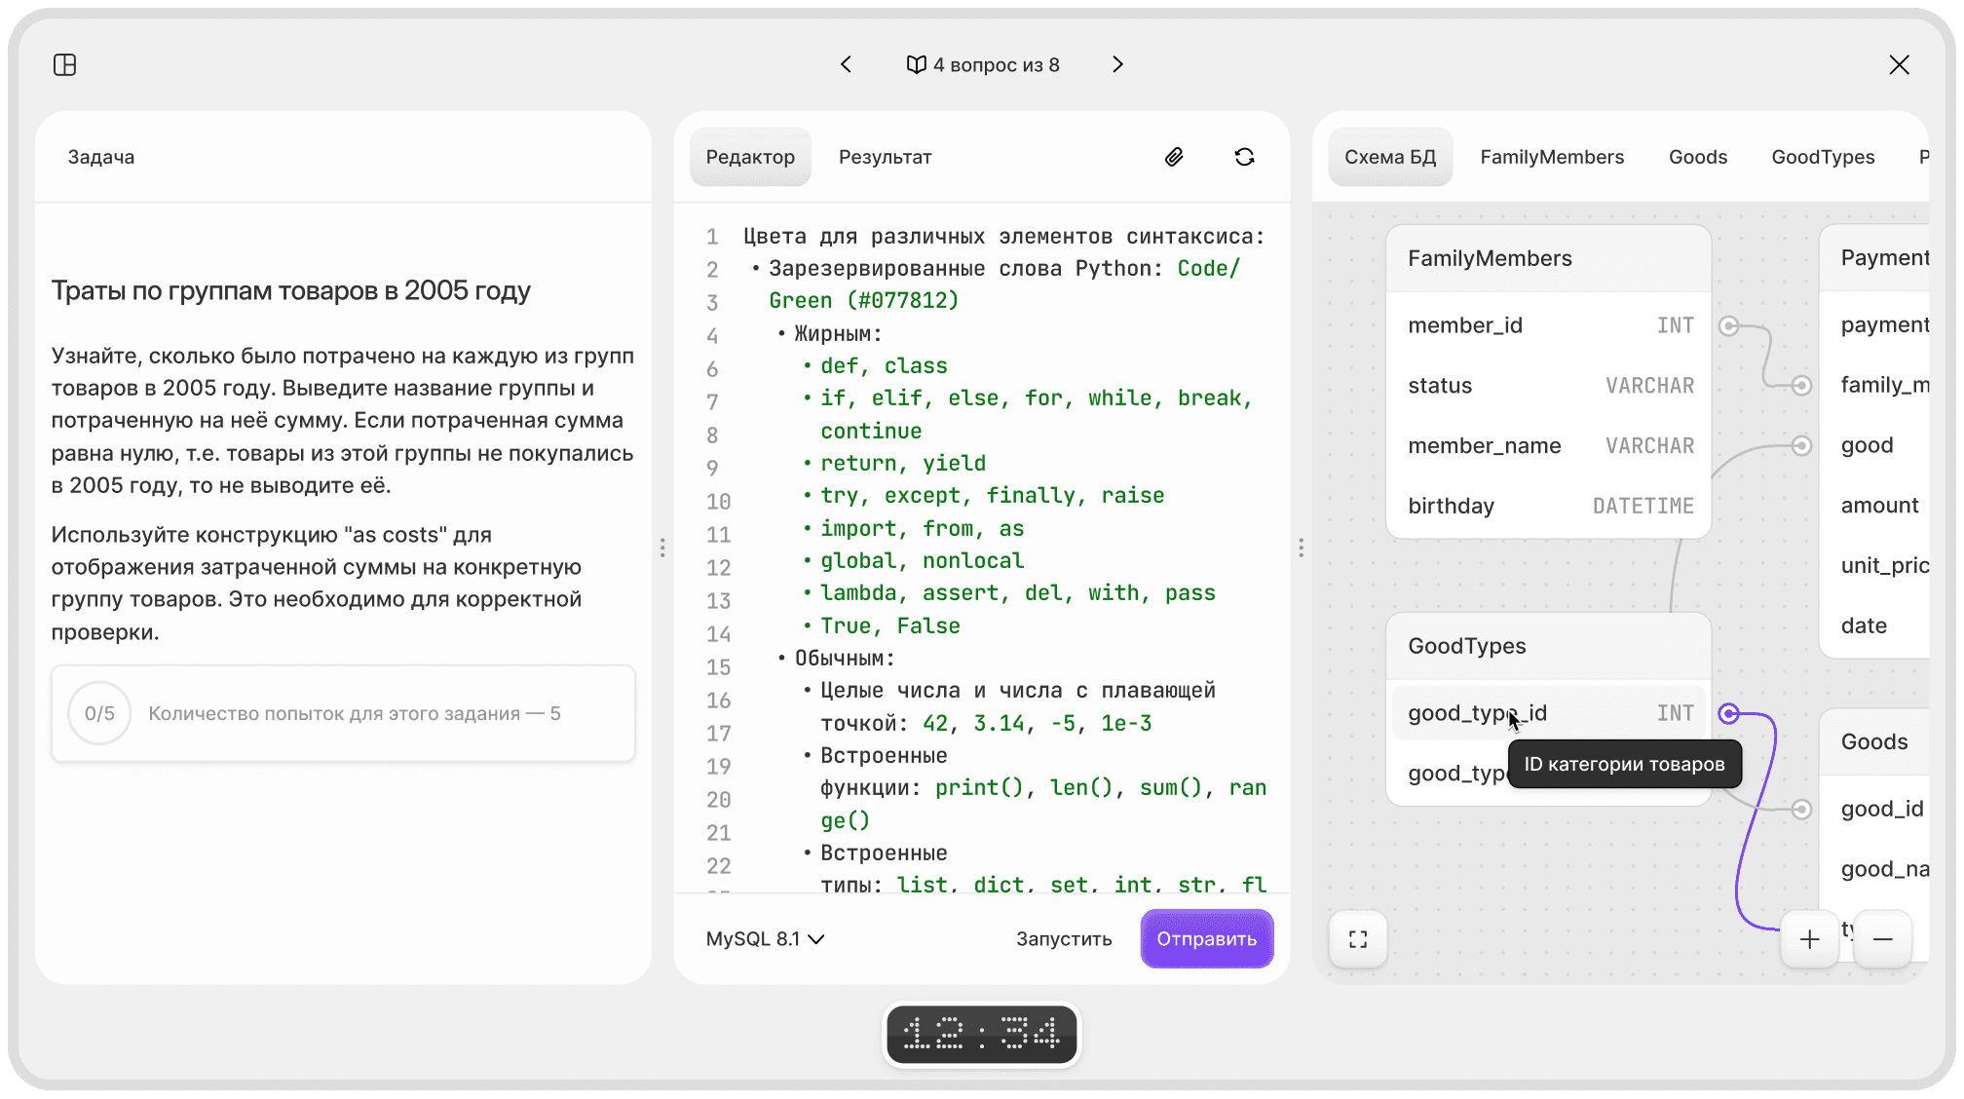Open the Goods table tab

click(x=1697, y=157)
